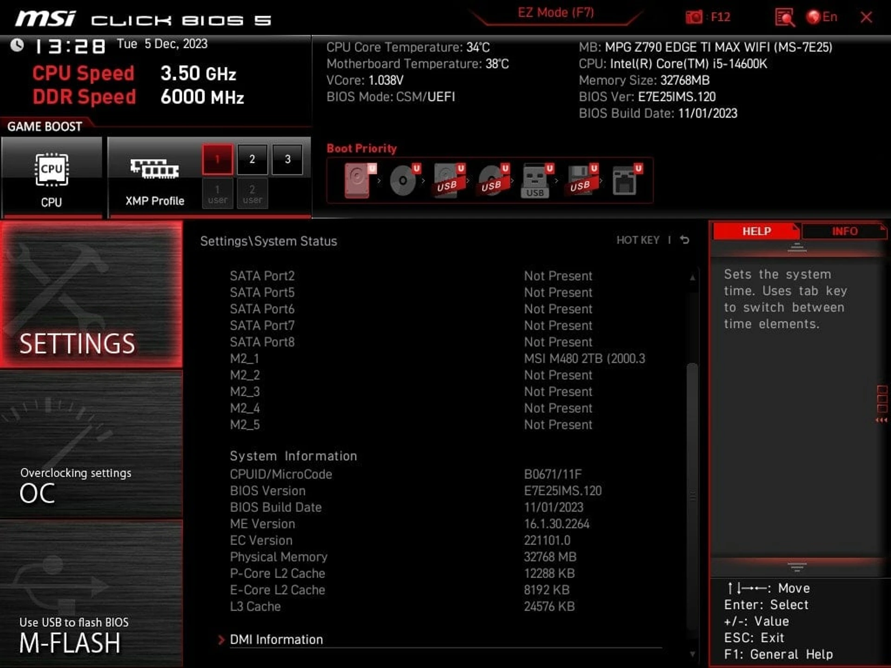
Task: Select the USB key boot device icon
Action: (x=537, y=180)
